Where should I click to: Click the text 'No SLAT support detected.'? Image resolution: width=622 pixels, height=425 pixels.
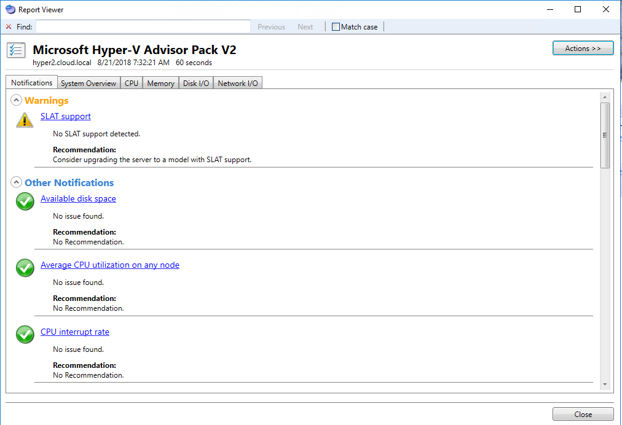coord(96,134)
